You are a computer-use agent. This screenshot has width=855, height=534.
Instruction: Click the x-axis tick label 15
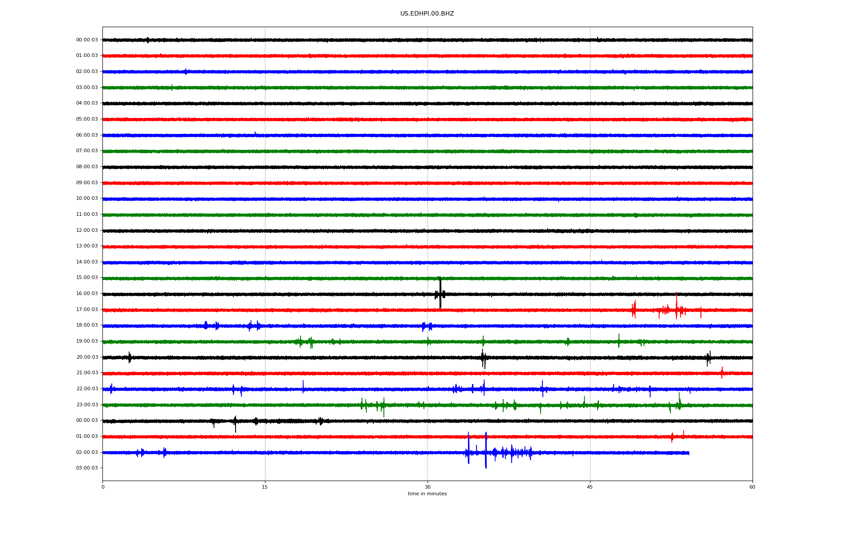(x=265, y=487)
